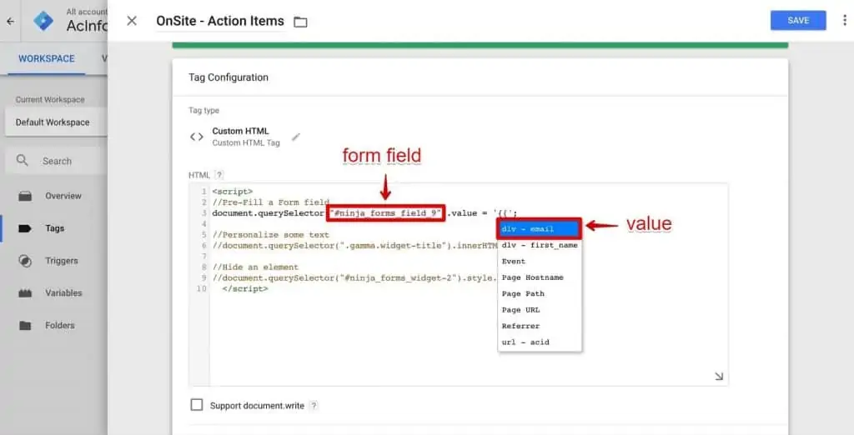Click the Custom HTML code brackets icon
This screenshot has width=854, height=435.
coord(197,137)
